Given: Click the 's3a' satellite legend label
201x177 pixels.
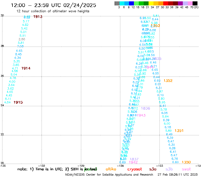Looking at the screenshot, I should (x=153, y=169).
